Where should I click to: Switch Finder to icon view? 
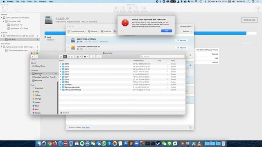pyautogui.click(x=61, y=57)
